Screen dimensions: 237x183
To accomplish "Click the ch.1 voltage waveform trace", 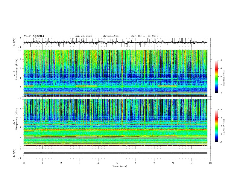I will tap(115, 42).
